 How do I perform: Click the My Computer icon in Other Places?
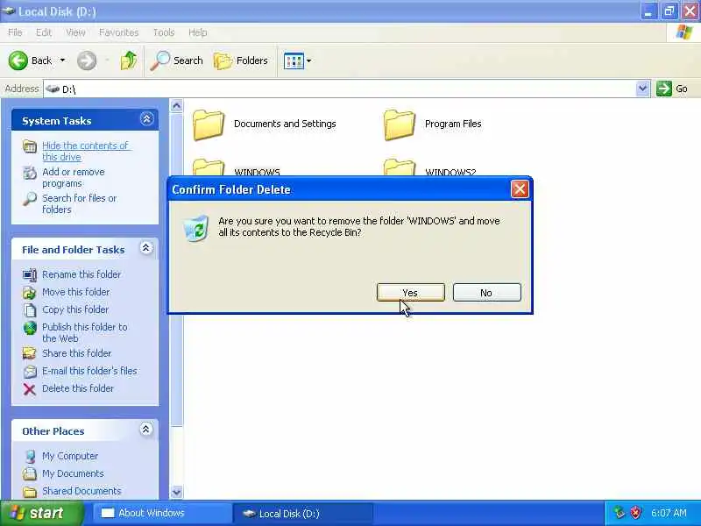pyautogui.click(x=30, y=456)
